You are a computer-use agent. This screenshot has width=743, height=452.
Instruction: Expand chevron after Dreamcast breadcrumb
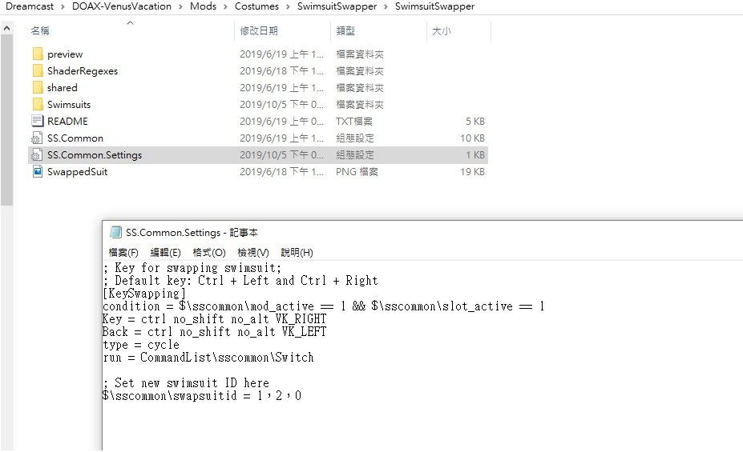[x=63, y=6]
